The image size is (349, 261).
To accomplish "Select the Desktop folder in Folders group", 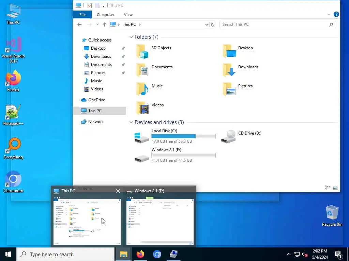I will [238, 51].
